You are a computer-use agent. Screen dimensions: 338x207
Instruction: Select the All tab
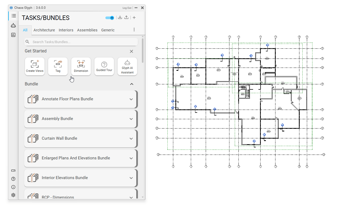[25, 30]
